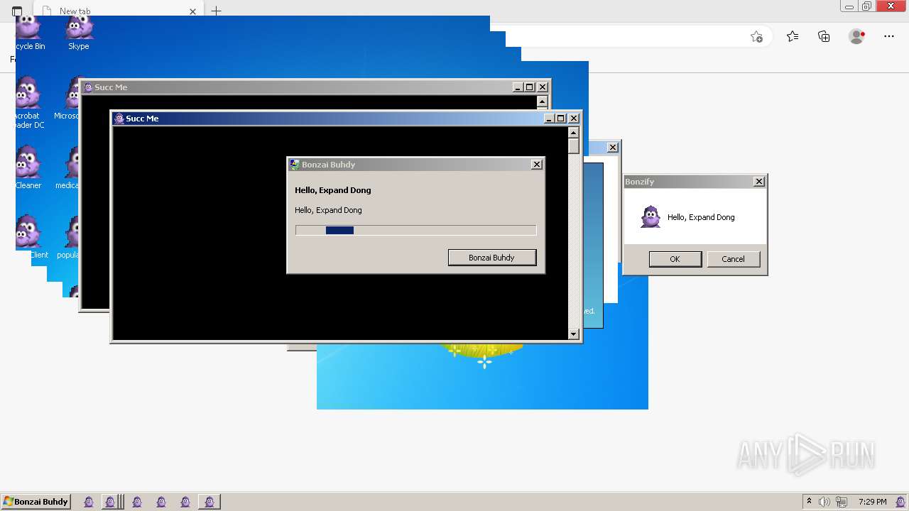The image size is (909, 511).
Task: Click the Bonzai Buhdy dialog button
Action: click(x=491, y=258)
